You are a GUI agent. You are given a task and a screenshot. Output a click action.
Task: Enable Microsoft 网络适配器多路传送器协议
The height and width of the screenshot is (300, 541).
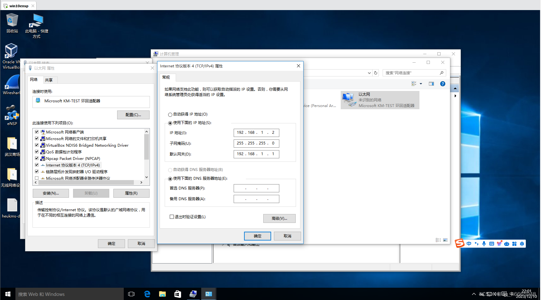pos(37,178)
